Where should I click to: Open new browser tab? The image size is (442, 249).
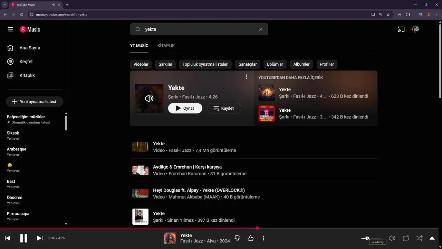(67, 5)
